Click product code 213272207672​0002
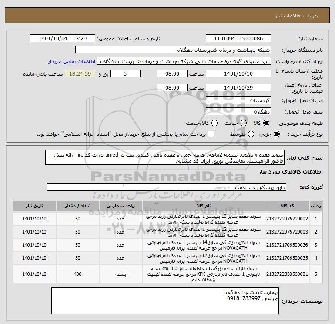 (x=287, y=219)
